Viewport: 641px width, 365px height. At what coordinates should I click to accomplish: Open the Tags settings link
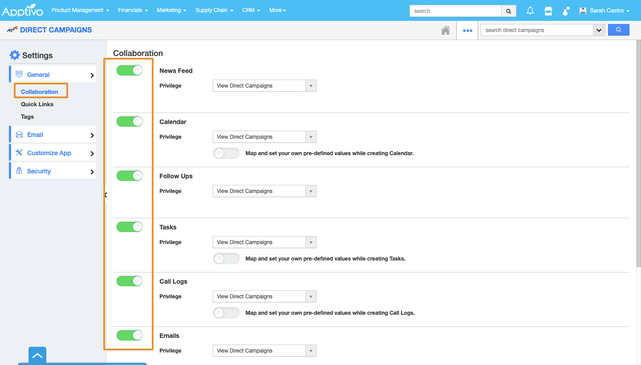(x=27, y=116)
